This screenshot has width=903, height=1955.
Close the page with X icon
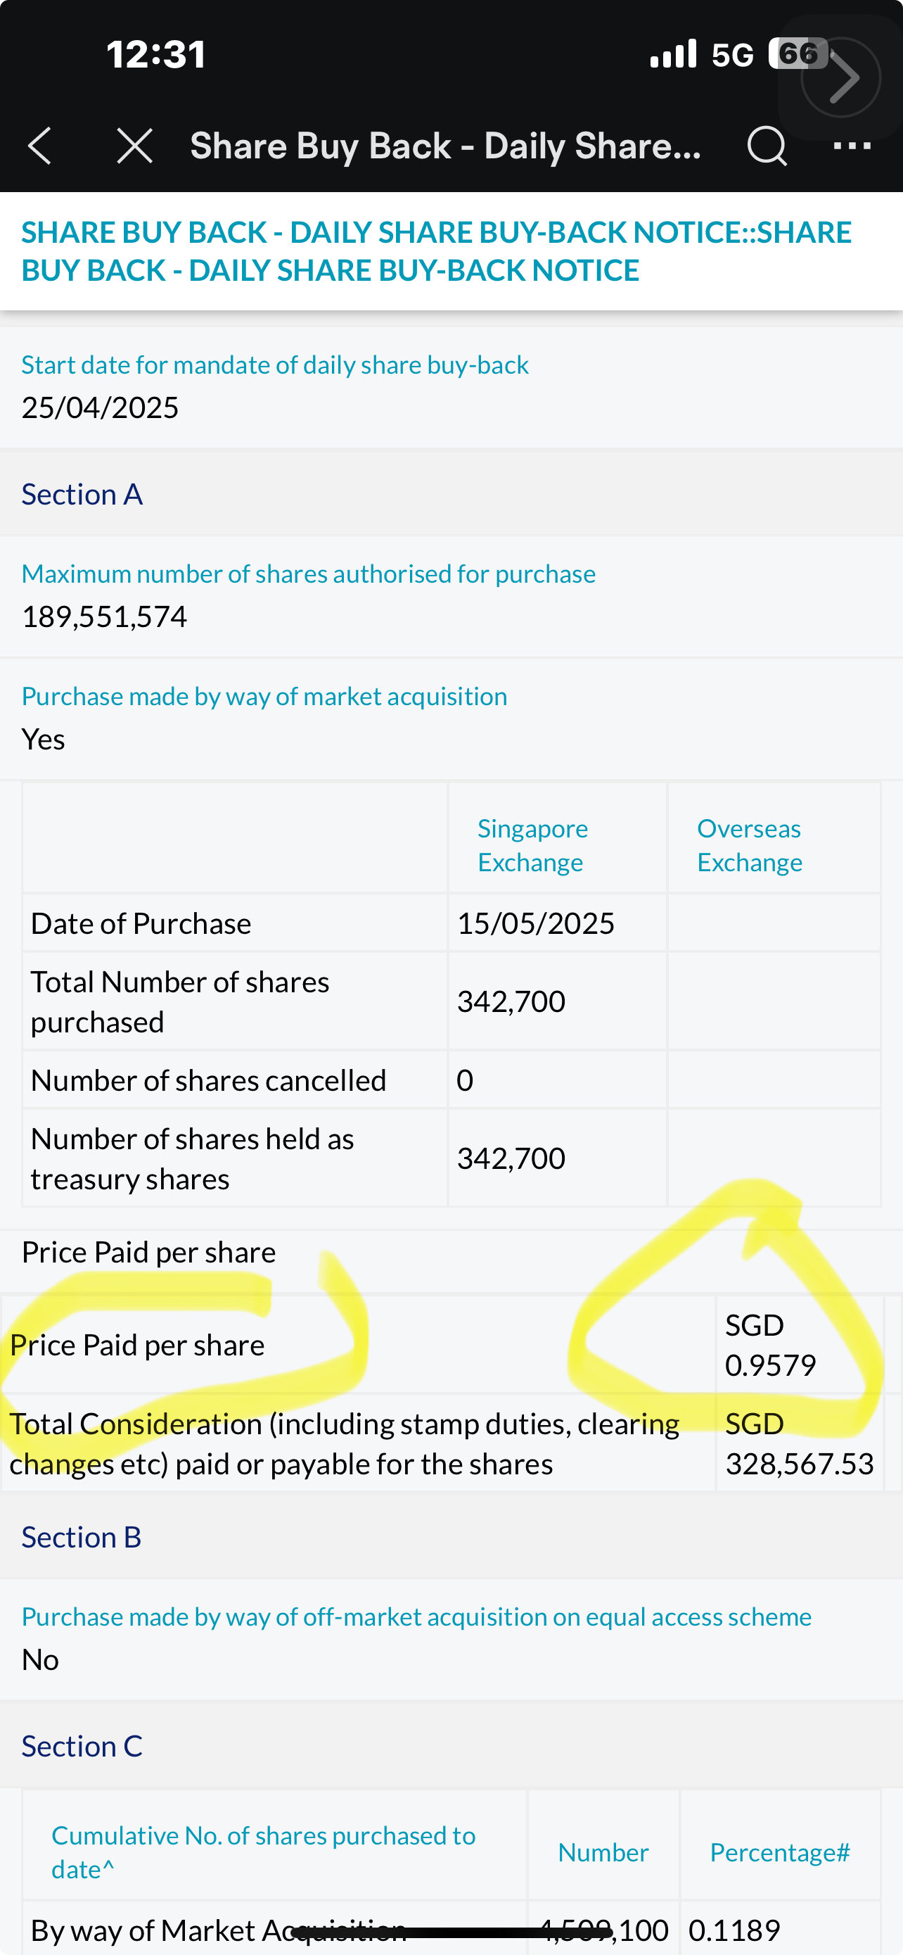135,146
